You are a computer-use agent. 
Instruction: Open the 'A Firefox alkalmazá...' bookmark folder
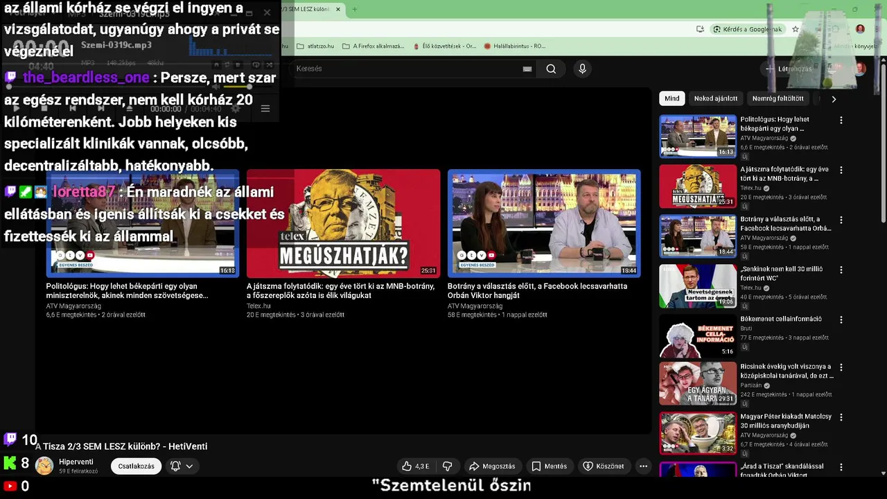point(373,46)
